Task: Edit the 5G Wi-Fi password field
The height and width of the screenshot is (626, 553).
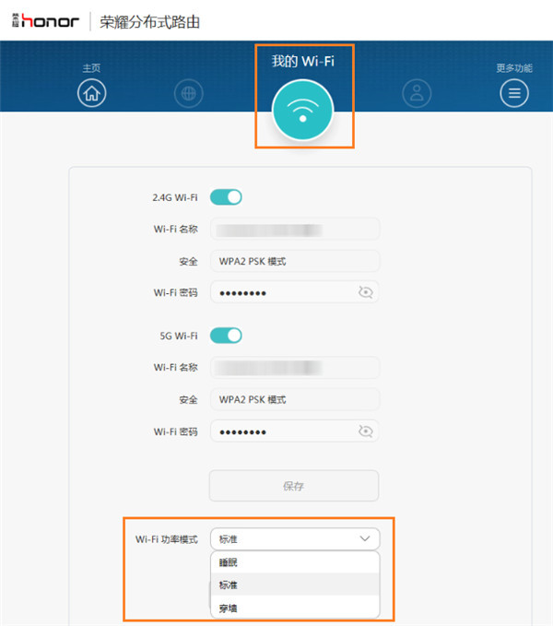Action: (295, 431)
